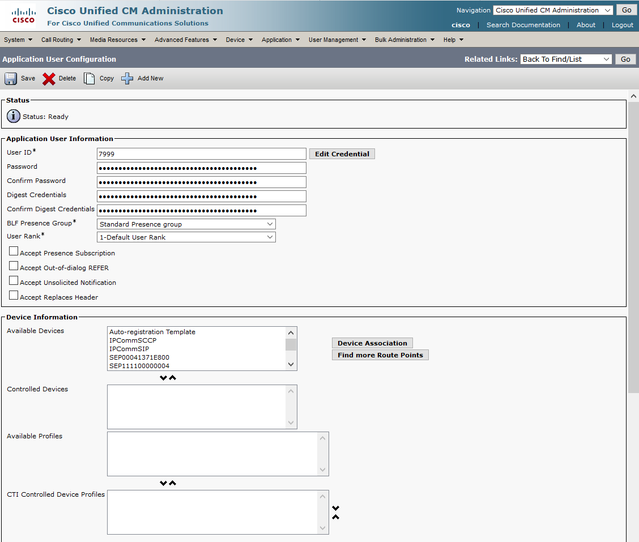639x542 pixels.
Task: Click the blue plus Add New icon
Action: pos(127,79)
